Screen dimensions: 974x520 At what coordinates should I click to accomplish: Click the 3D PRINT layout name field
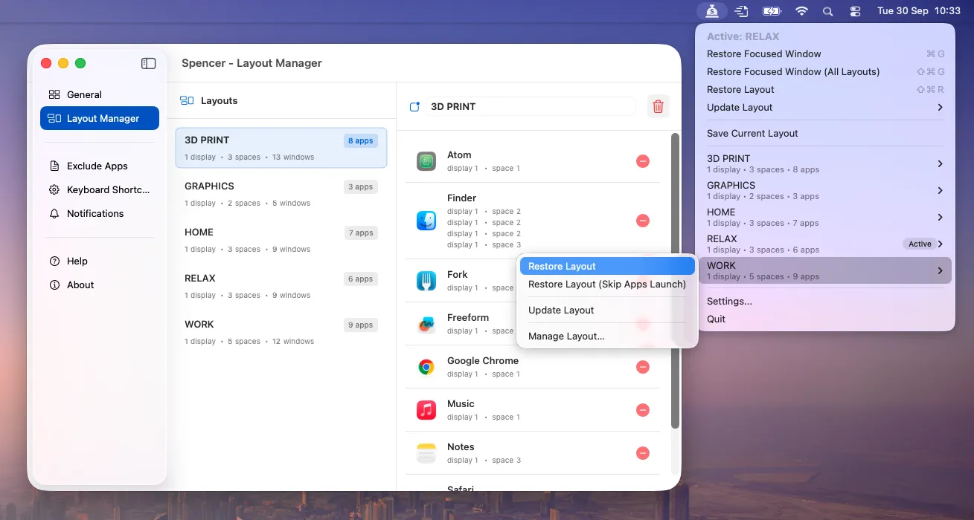pos(531,106)
